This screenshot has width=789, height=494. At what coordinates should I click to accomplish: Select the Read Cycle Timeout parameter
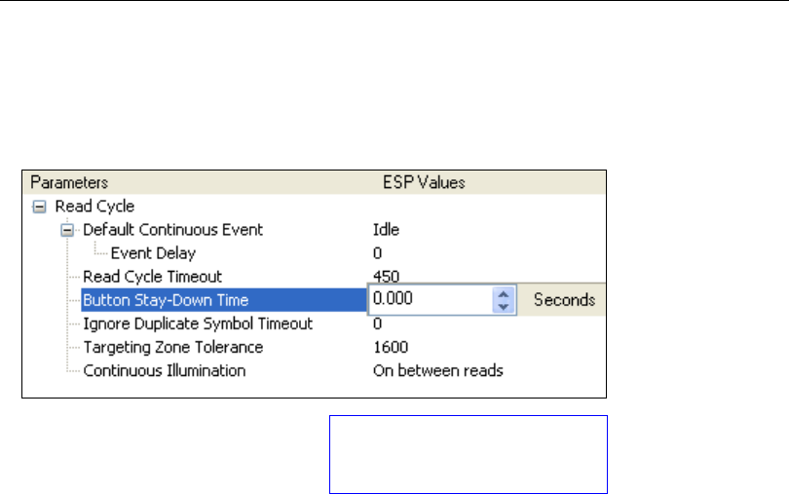coord(152,277)
